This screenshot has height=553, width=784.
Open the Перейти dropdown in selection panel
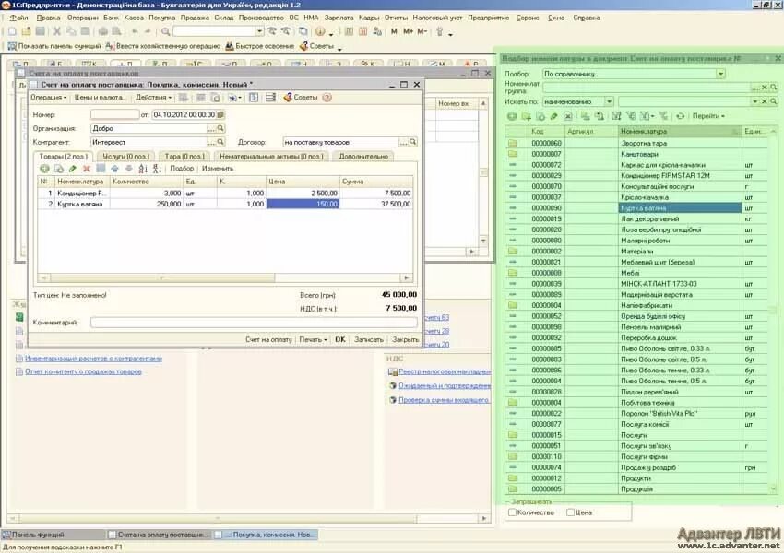click(708, 116)
